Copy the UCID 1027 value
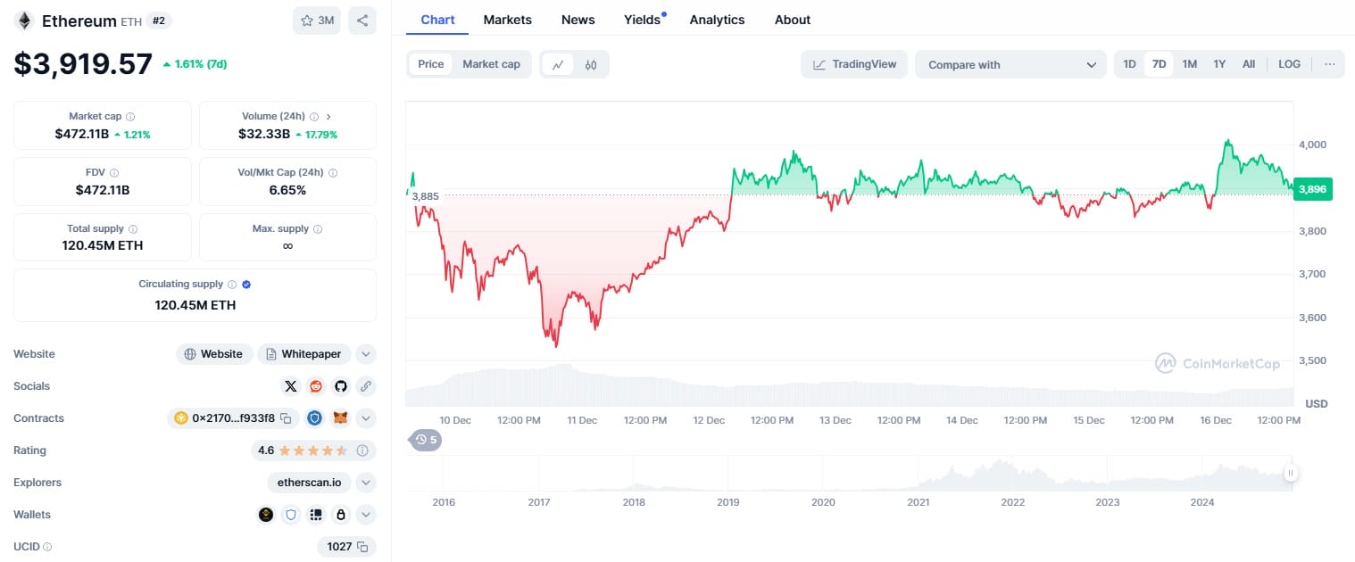 (x=362, y=547)
